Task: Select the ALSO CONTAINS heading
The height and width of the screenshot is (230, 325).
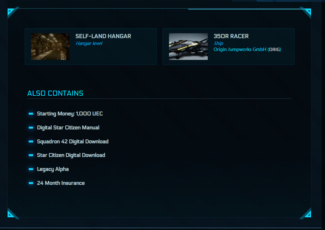Action: coord(55,93)
